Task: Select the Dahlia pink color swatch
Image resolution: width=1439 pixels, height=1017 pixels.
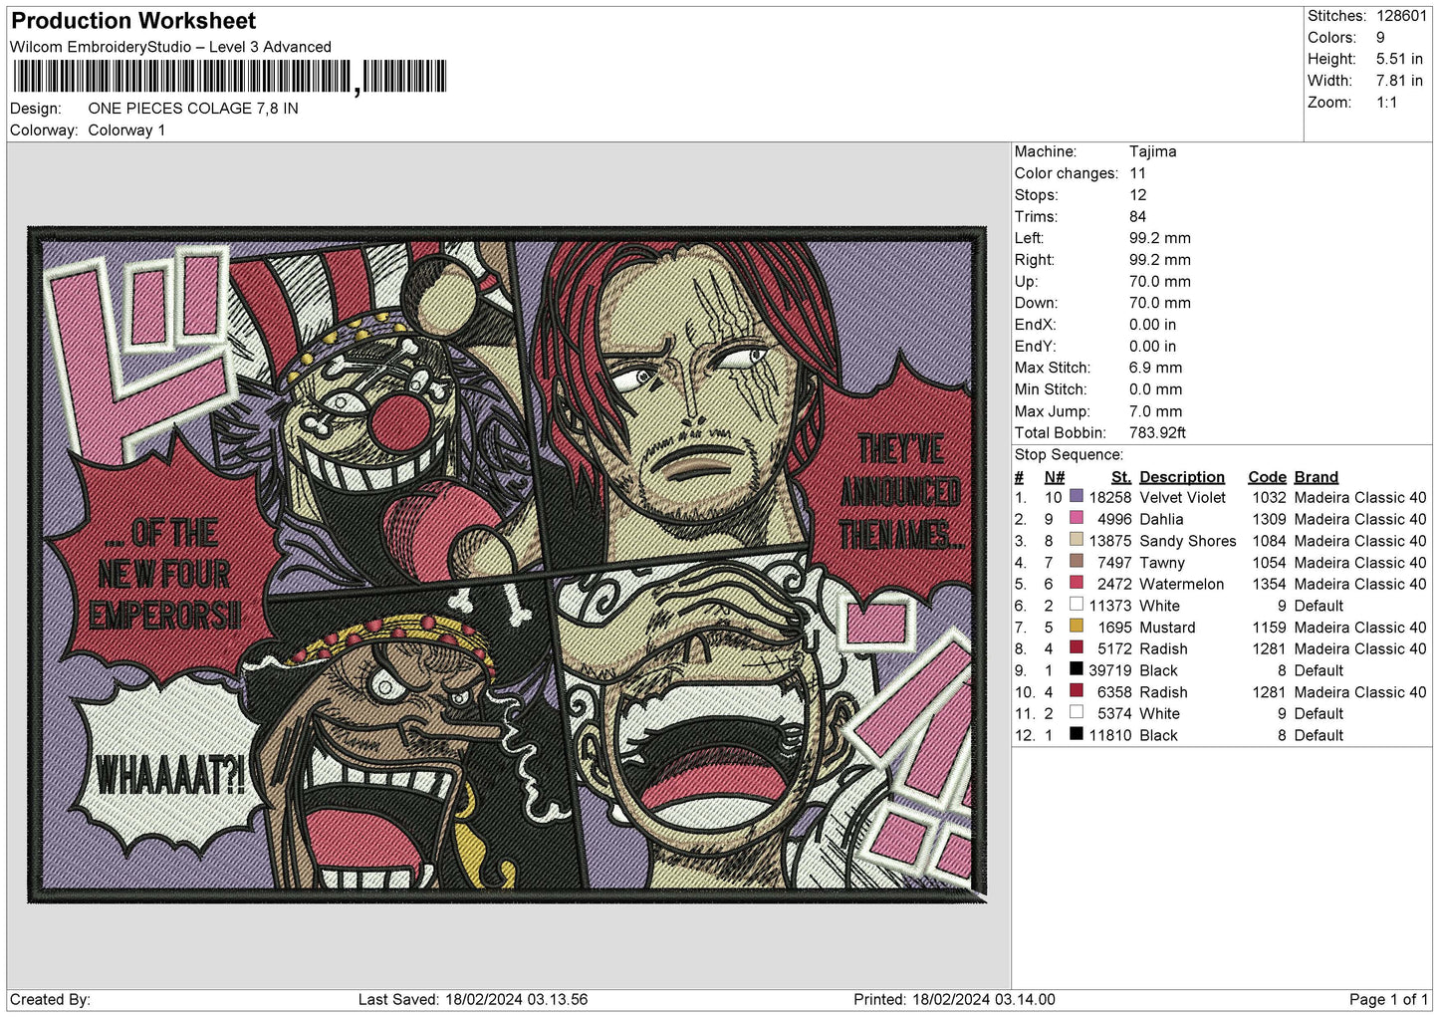Action: pyautogui.click(x=1076, y=519)
